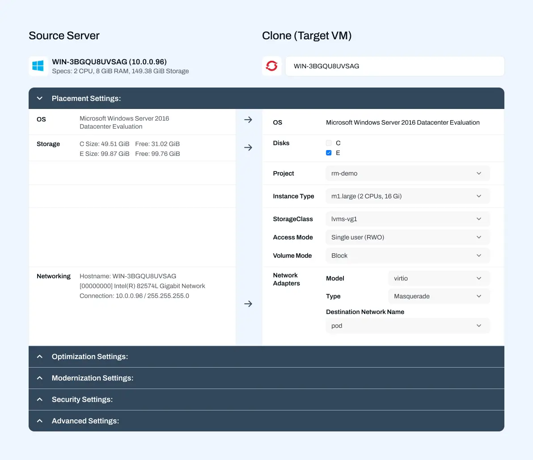The width and height of the screenshot is (533, 460).
Task: Click the Destination Network Name label
Action: click(365, 312)
